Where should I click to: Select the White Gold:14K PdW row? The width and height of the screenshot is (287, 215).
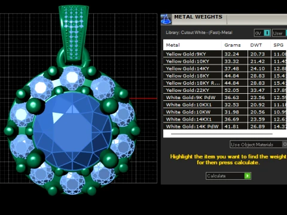click(225, 127)
